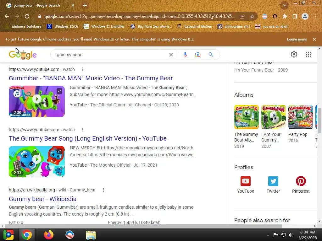Open the Extensions puzzle icon
This screenshot has height=241, width=322.
tap(285, 16)
